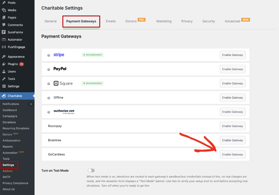Viewport: 279px width, 195px height.
Task: Open About Us submenu item
Action: point(8,189)
